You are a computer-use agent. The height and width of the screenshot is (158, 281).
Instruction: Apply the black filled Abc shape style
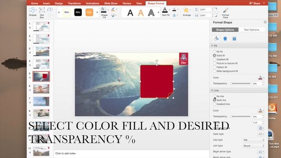click(78, 12)
